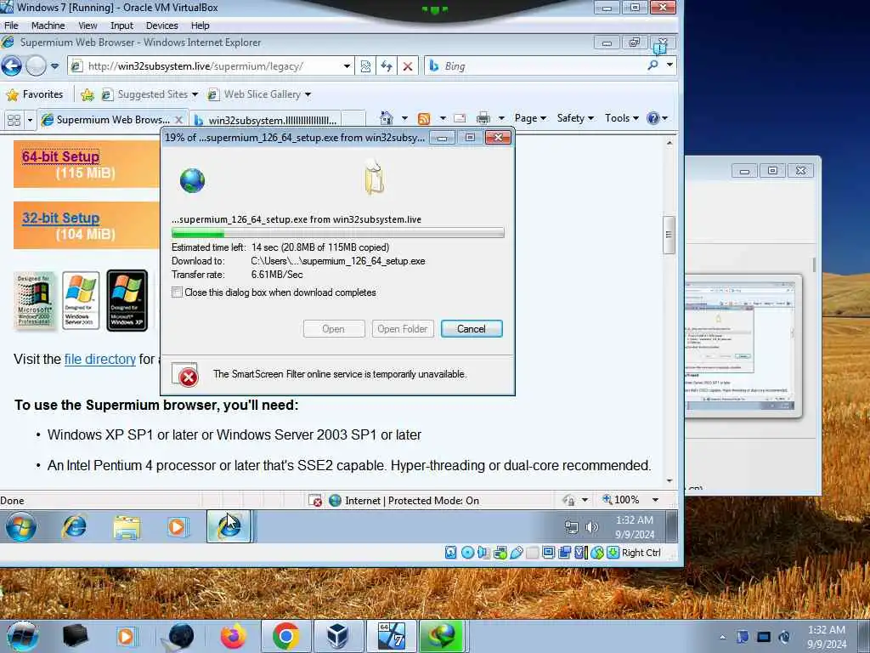Screen dimensions: 870x653
Task: Click the window preview thumbnail on the right
Action: [x=743, y=346]
